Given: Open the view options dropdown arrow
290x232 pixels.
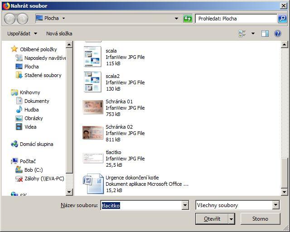Looking at the screenshot, I should click(x=253, y=34).
